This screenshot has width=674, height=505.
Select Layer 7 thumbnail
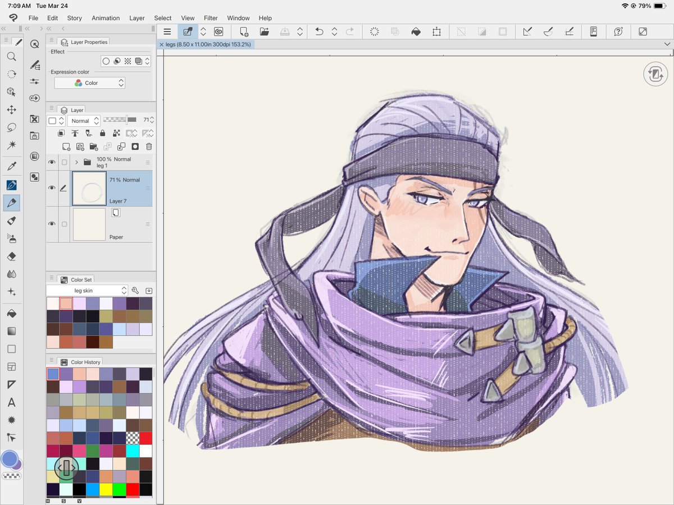(x=89, y=189)
